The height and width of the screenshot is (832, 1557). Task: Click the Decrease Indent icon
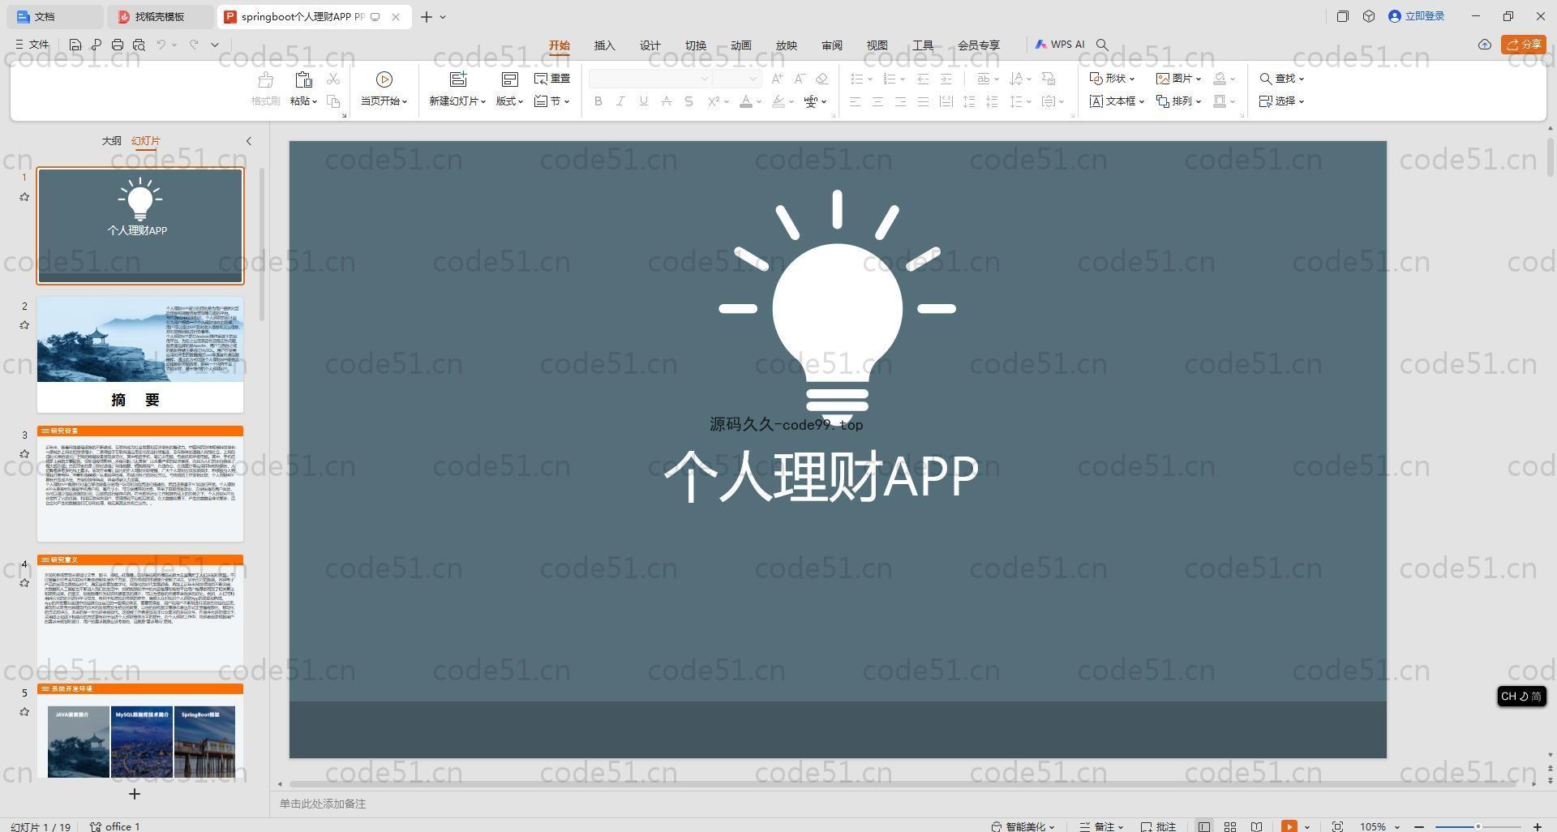923,79
